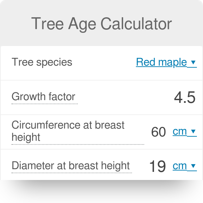Click the black bar below the calculator

click(101, 191)
